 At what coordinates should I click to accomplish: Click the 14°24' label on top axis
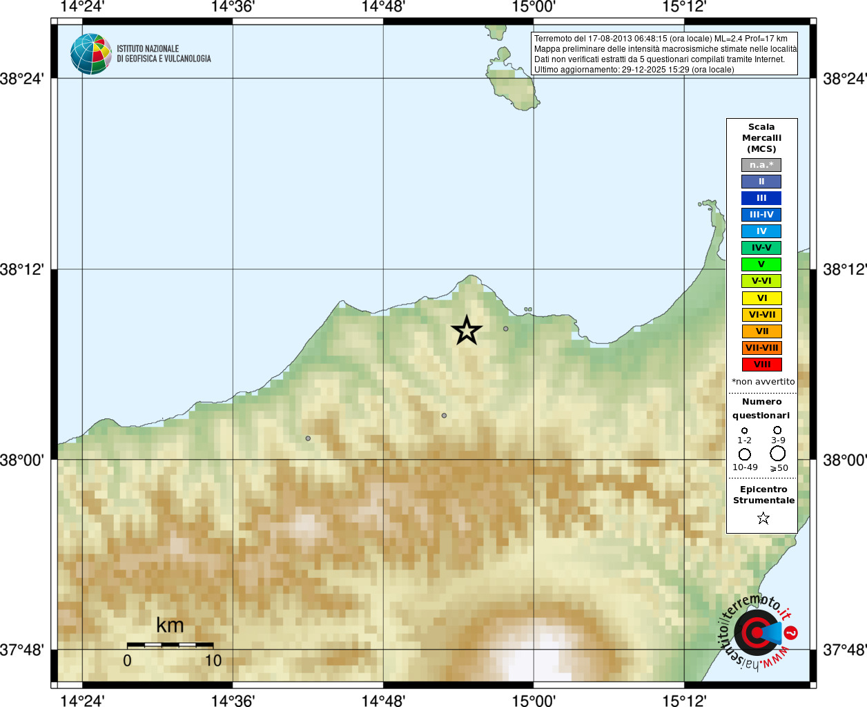(x=82, y=7)
